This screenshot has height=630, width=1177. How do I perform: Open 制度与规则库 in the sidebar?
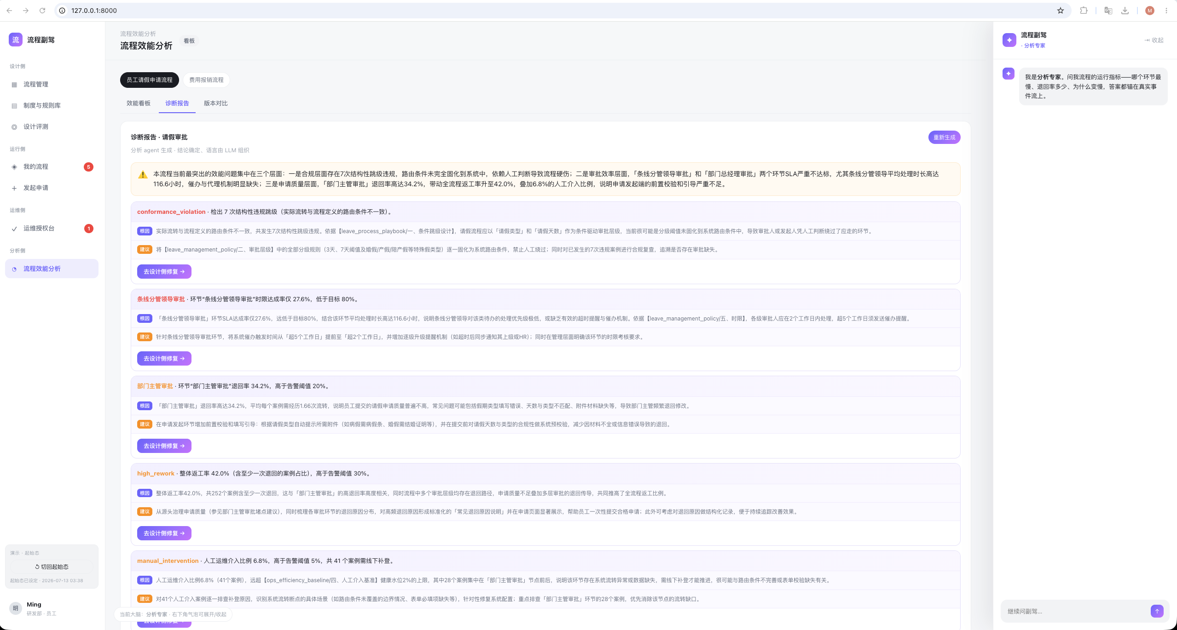tap(52, 106)
